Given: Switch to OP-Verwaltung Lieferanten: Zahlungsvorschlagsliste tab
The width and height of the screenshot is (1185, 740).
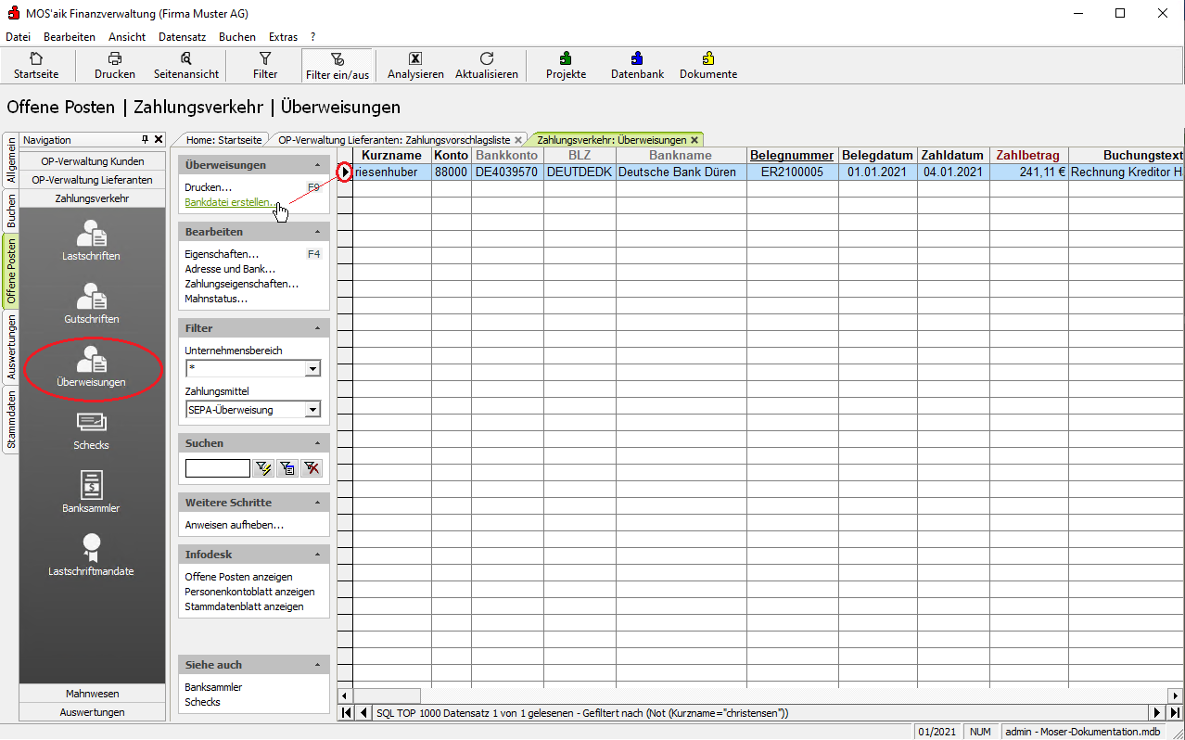Looking at the screenshot, I should click(x=394, y=140).
